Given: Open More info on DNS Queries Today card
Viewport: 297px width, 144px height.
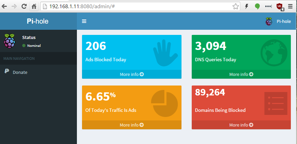Looking at the screenshot, I should coord(241,74).
